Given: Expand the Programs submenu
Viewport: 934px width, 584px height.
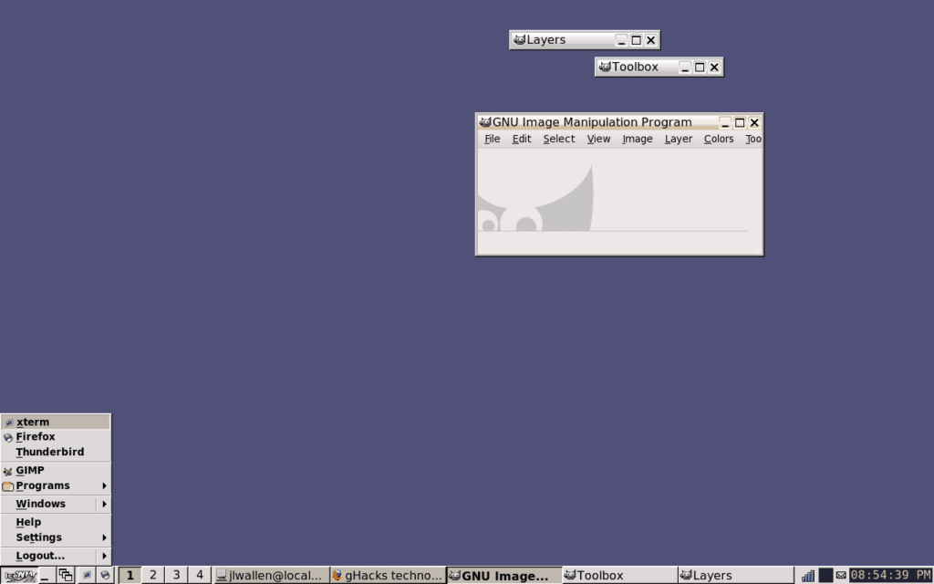Looking at the screenshot, I should coord(41,485).
